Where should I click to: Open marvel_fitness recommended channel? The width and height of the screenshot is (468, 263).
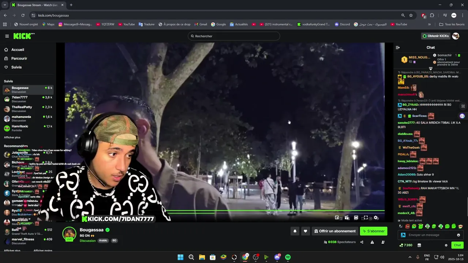[x=28, y=241]
